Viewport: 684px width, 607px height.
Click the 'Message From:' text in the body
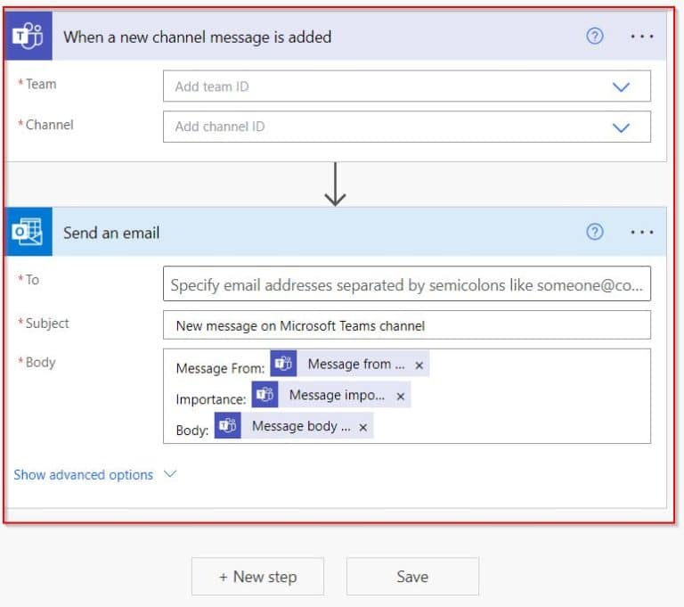point(220,368)
